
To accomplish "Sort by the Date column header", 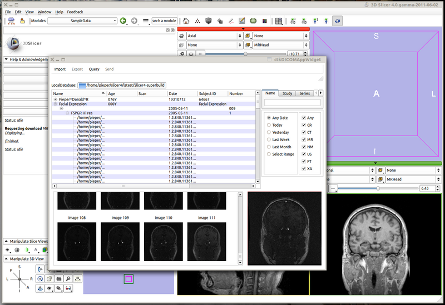I will pyautogui.click(x=182, y=93).
